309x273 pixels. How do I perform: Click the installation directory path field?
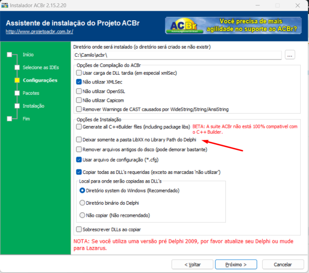coord(177,55)
